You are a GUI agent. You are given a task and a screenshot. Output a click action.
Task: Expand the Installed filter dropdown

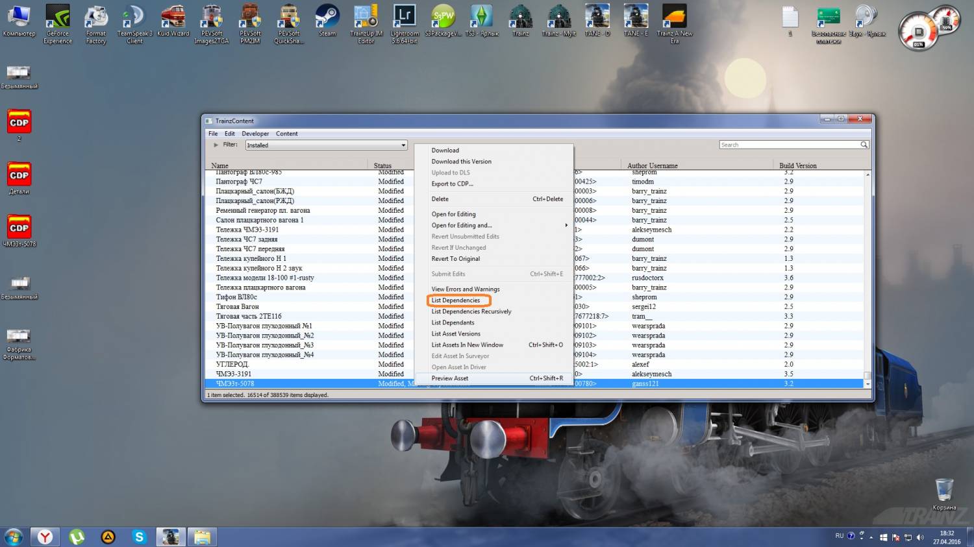[403, 145]
